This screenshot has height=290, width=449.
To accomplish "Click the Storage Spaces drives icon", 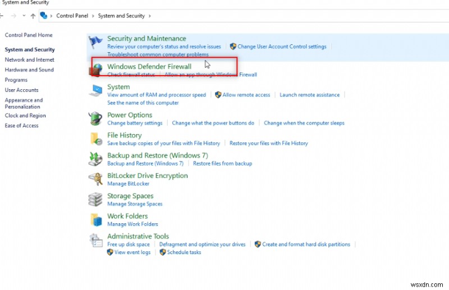I will pyautogui.click(x=96, y=199).
